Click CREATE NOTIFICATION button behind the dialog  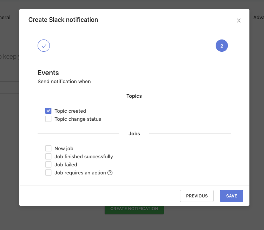tap(134, 210)
